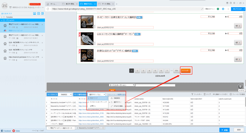The width and height of the screenshot is (246, 133).
Task: Expand the Samples folder
Action: point(2,17)
